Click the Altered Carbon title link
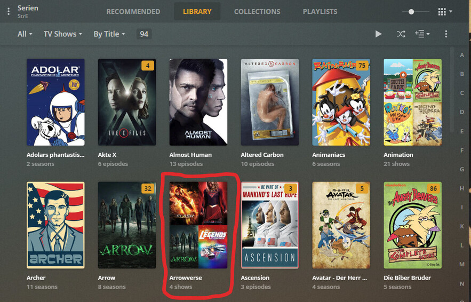 [262, 155]
